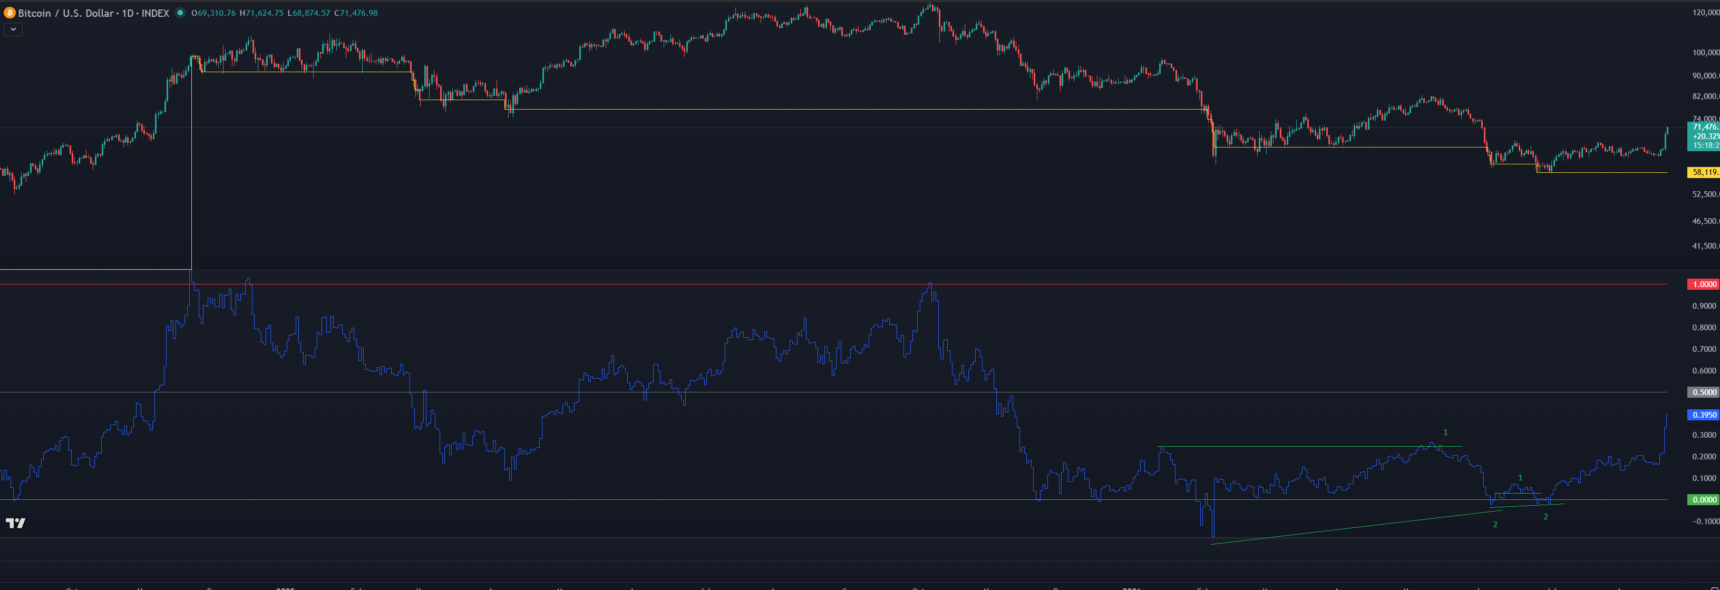Viewport: 1720px width, 590px height.
Task: Click the 0.3000 indicator axis tick
Action: (x=1704, y=435)
